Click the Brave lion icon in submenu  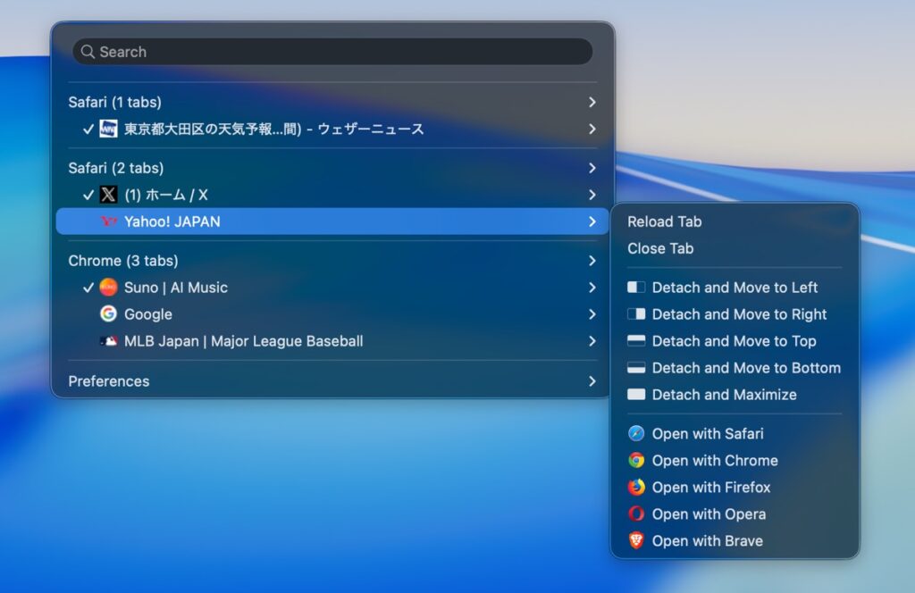[x=636, y=541]
